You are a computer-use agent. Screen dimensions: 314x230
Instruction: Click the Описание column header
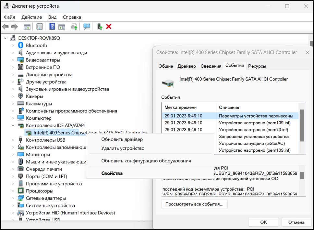257,107
